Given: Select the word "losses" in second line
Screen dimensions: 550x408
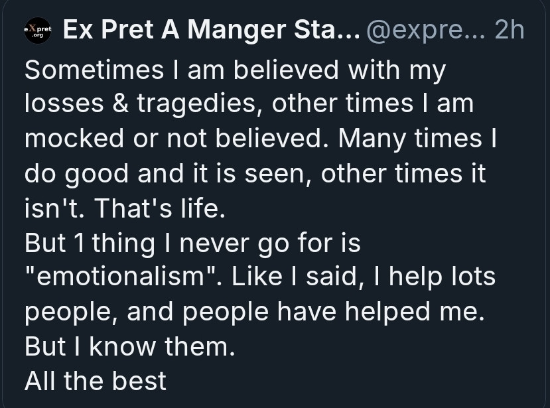Looking at the screenshot, I should point(64,104).
